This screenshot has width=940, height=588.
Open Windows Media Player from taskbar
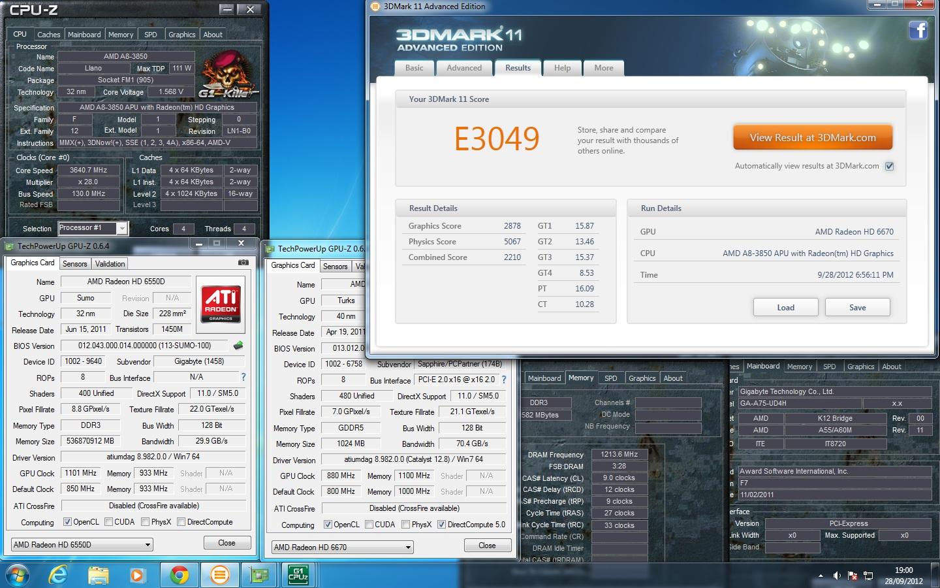pyautogui.click(x=137, y=575)
